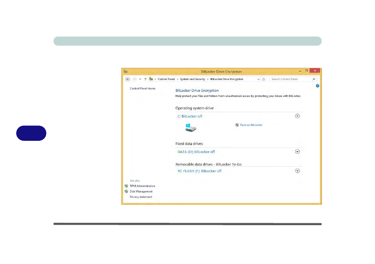Click the BitLocker icon in address bar
Screen dimensions: 375x264
pyautogui.click(x=151, y=79)
